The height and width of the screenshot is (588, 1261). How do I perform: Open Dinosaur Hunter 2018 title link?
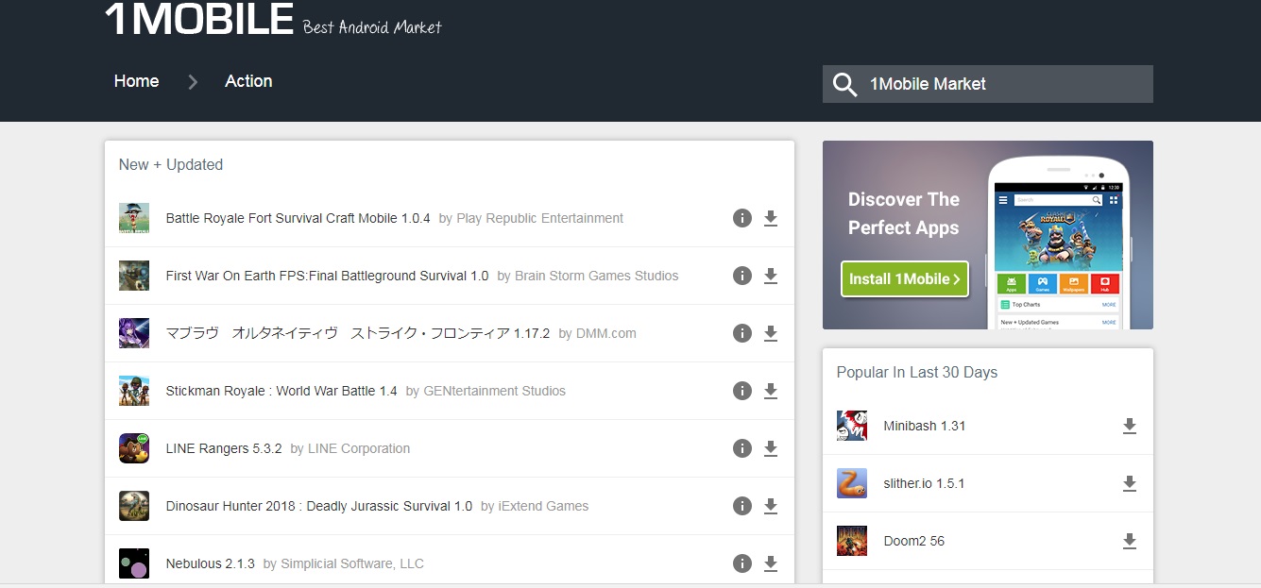click(319, 506)
